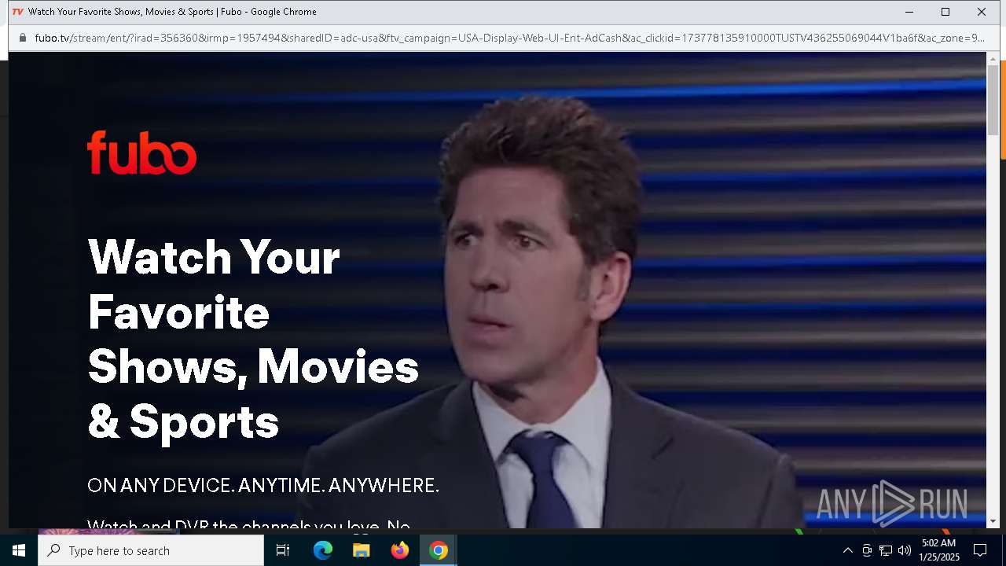Maximize the Chrome window
Screen dimensions: 1006x566
tap(945, 12)
